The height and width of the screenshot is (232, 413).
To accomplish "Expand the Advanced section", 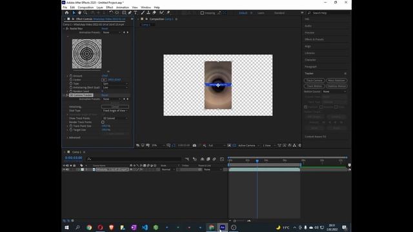I will click(67, 137).
